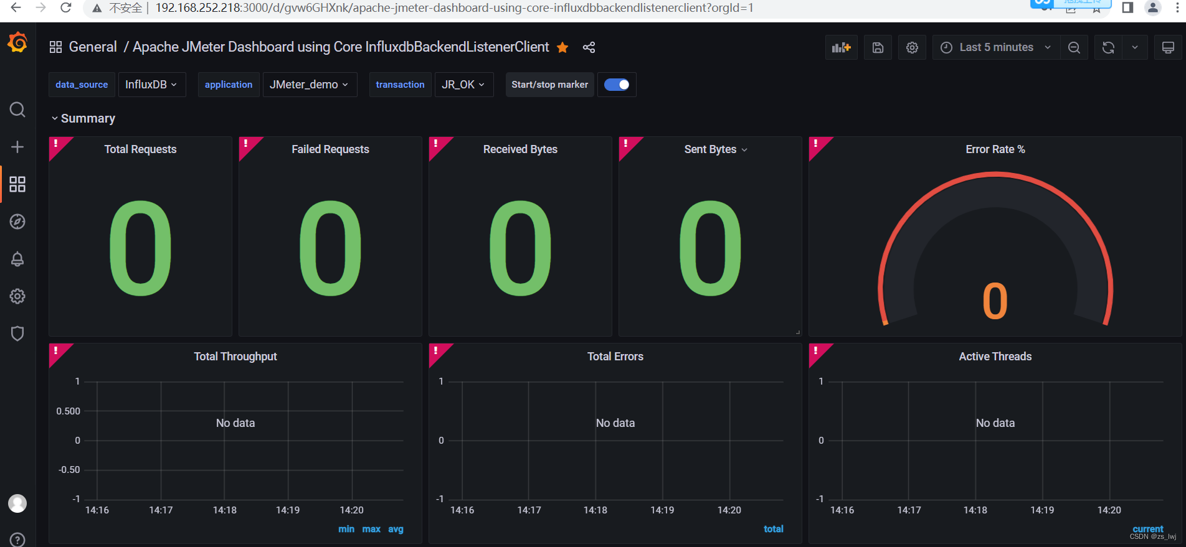
Task: Open the Total Errors panel title menu
Action: 615,357
